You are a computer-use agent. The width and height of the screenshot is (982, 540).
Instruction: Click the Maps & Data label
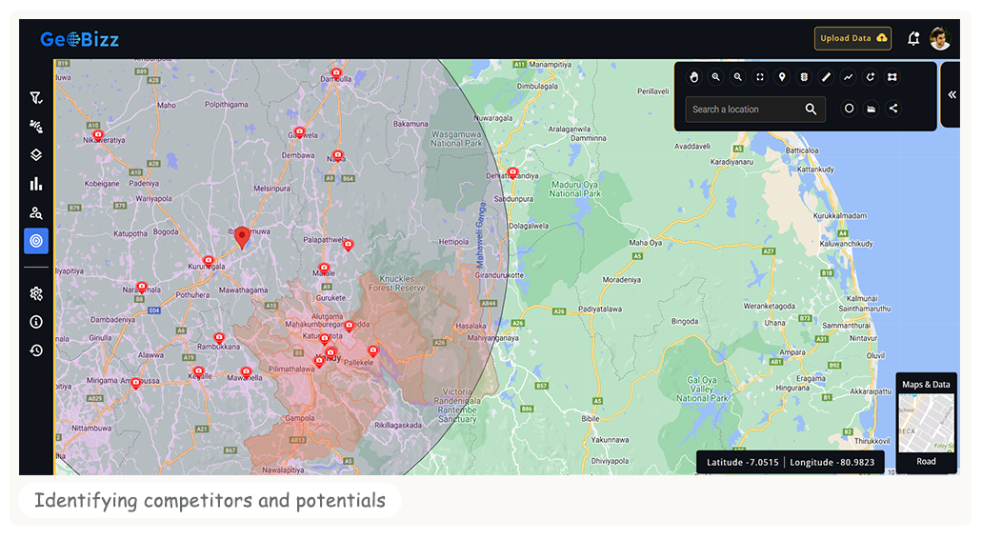[x=926, y=385]
